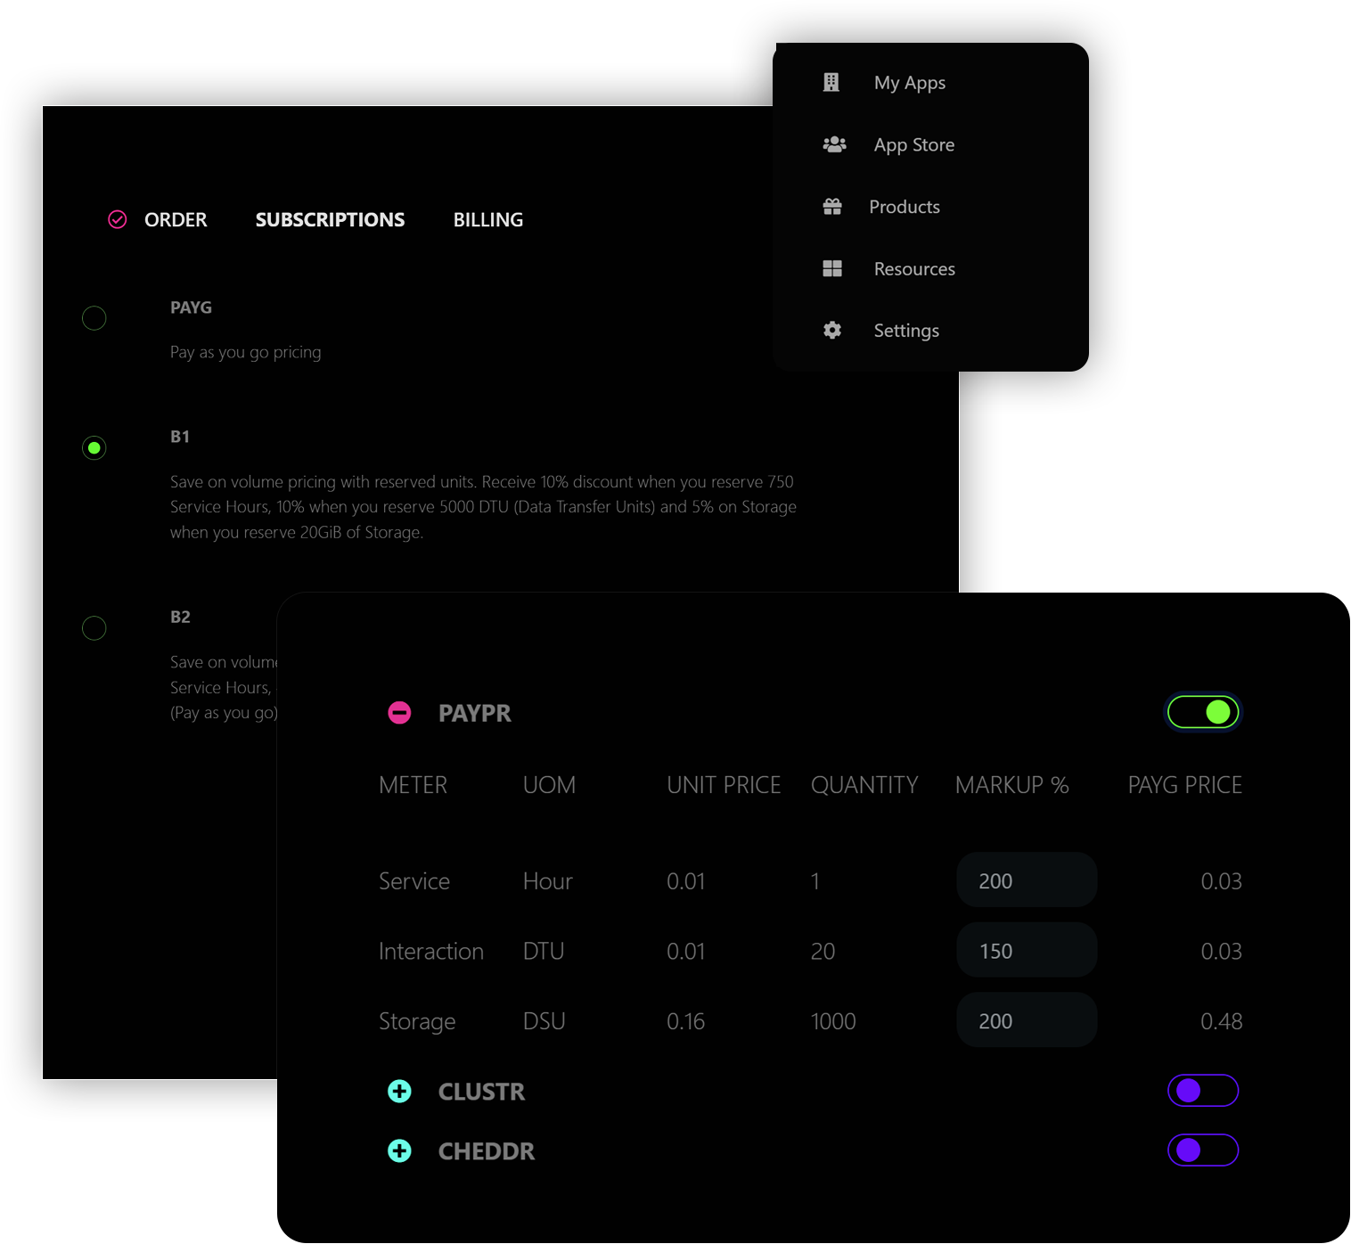This screenshot has height=1244, width=1351.
Task: Switch to the SUBSCRIPTIONS tab
Action: click(330, 219)
